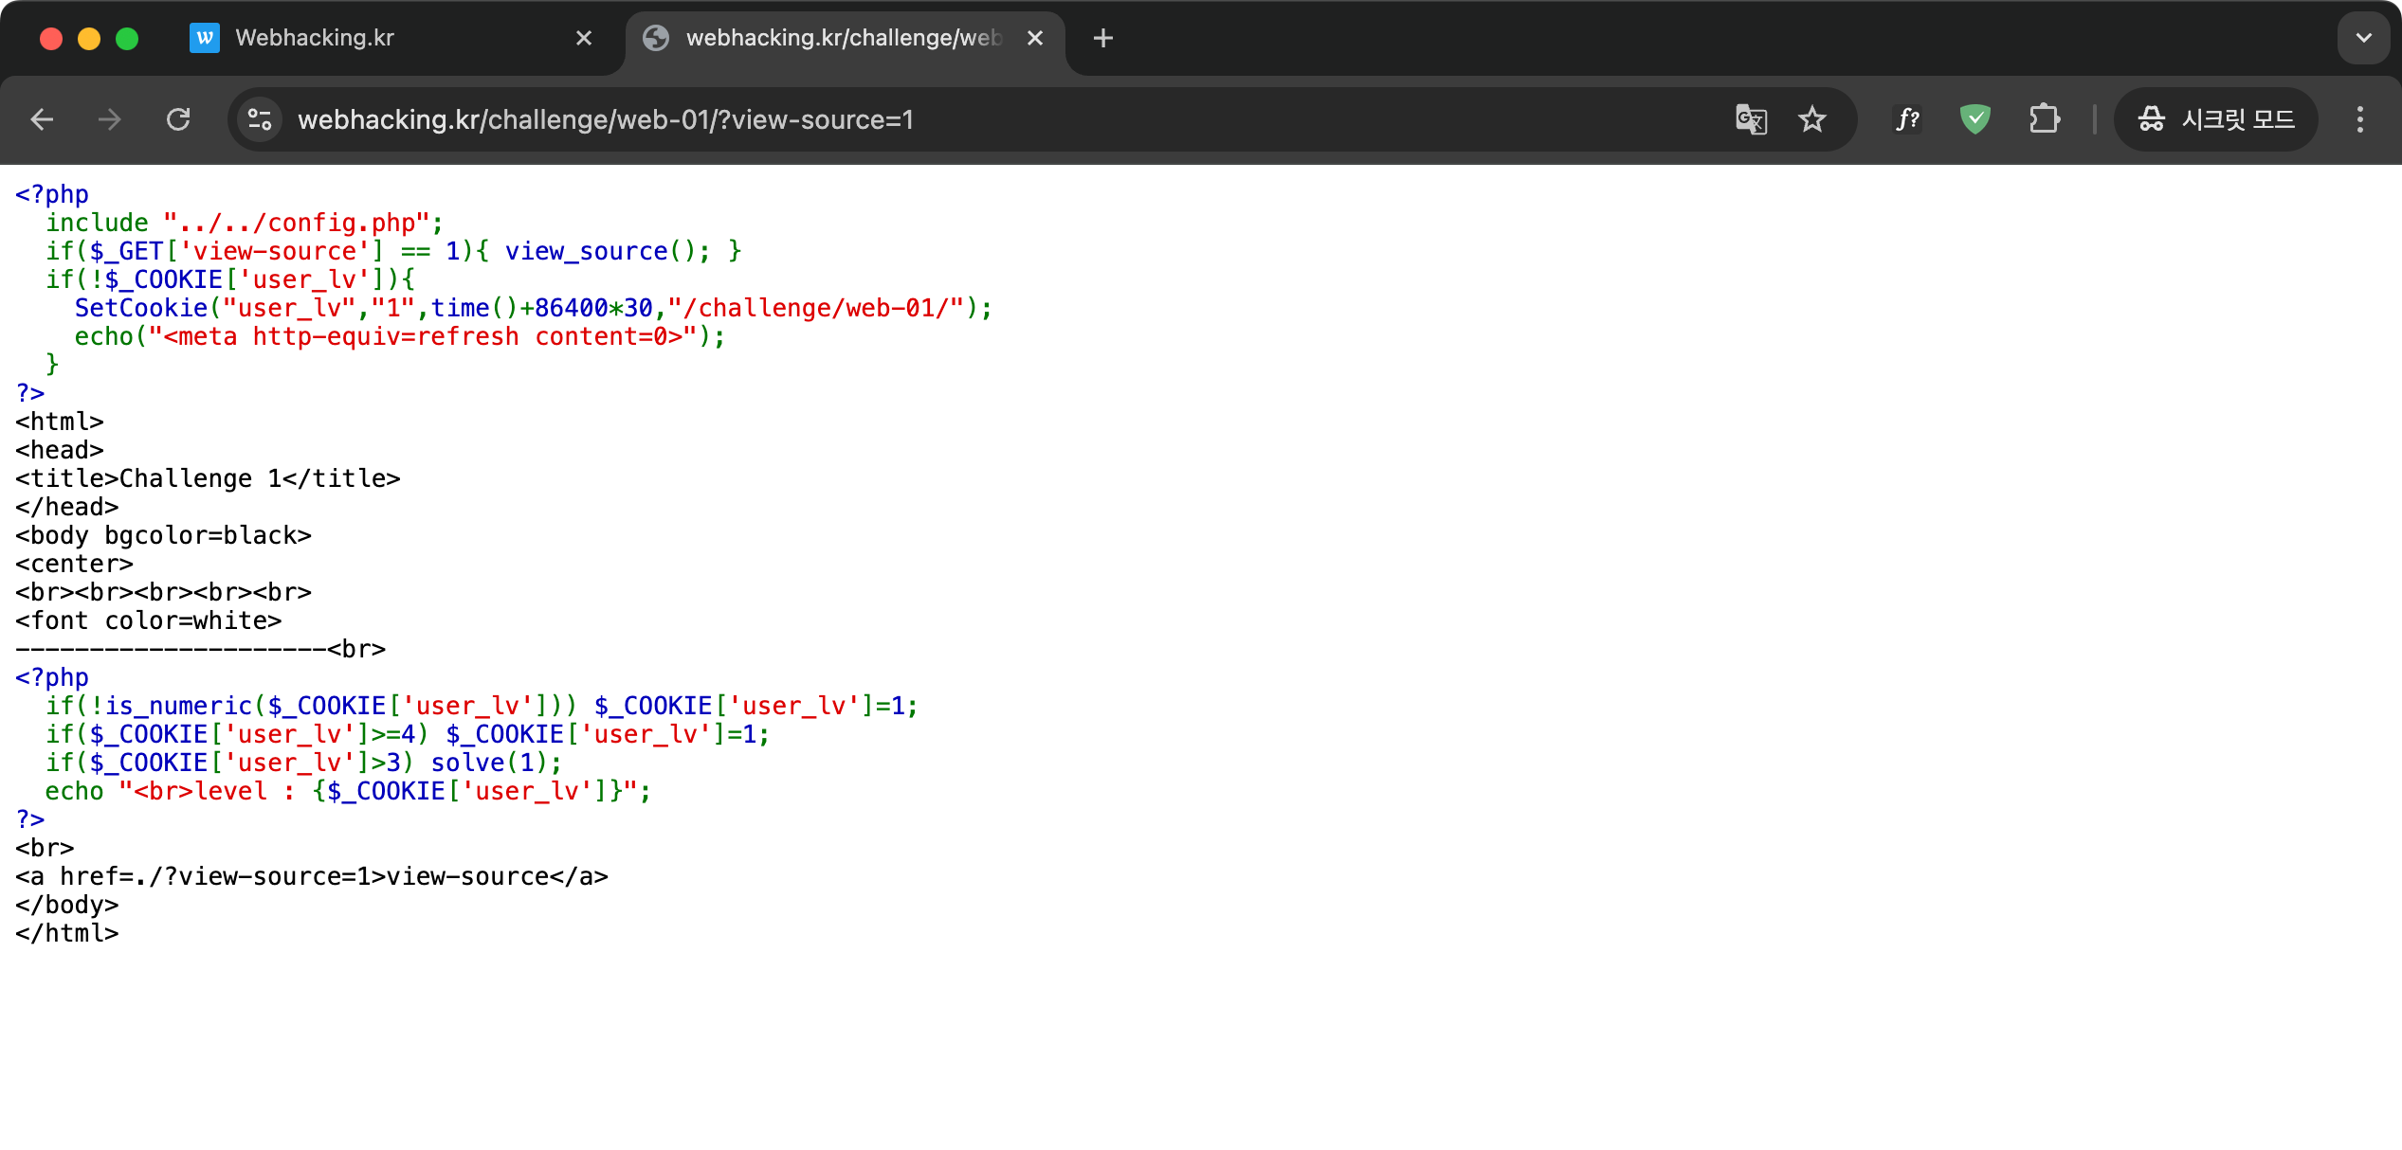
Task: Select the webhacking.kr/challenge/web tab
Action: pyautogui.click(x=825, y=38)
